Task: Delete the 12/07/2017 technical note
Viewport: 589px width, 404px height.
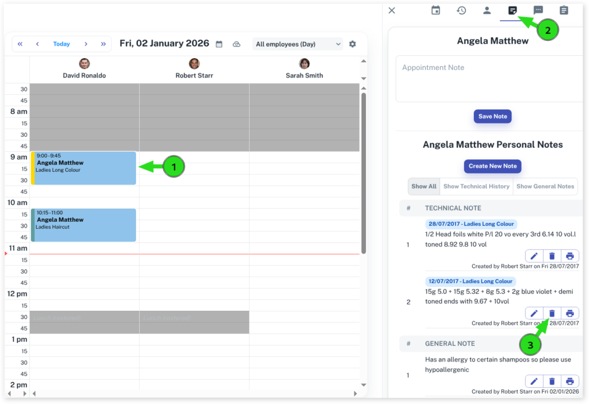Action: point(552,313)
